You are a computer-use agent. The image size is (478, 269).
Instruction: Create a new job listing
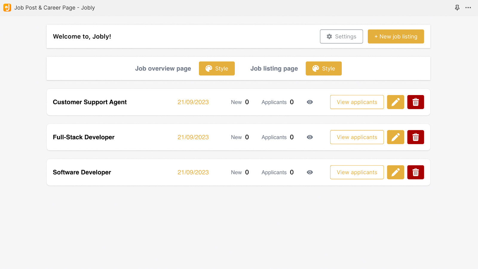click(396, 36)
